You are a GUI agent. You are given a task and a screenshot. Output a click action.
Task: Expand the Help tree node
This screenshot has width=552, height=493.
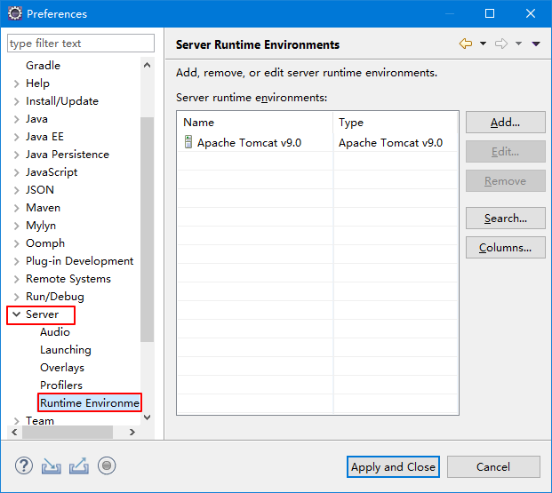[x=16, y=83]
